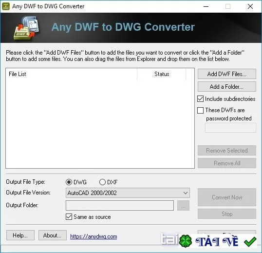Viewport: 262px width, 253px height.
Task: Open Output File Version dropdown
Action: pyautogui.click(x=128, y=193)
